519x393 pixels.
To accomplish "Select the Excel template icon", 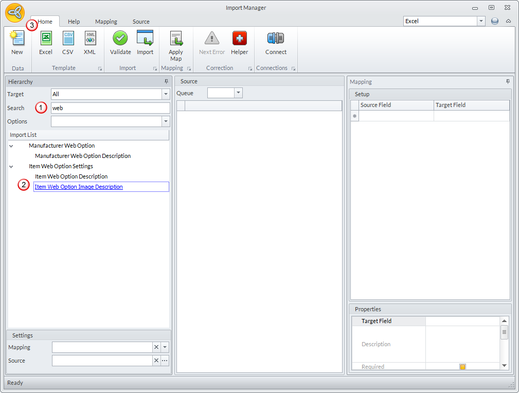I will [46, 39].
